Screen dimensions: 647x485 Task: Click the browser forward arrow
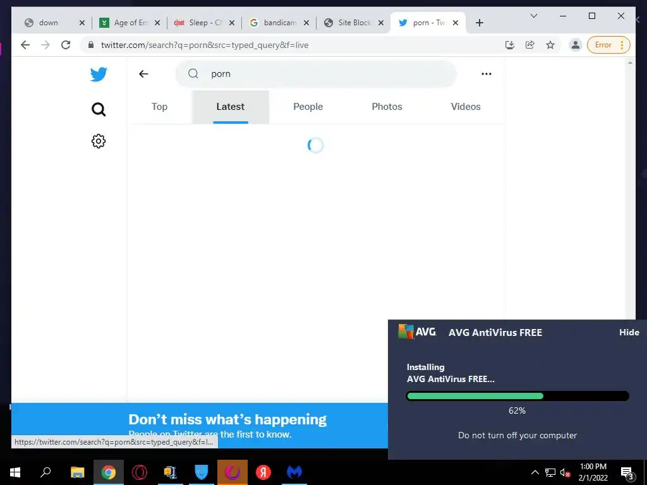coord(45,45)
